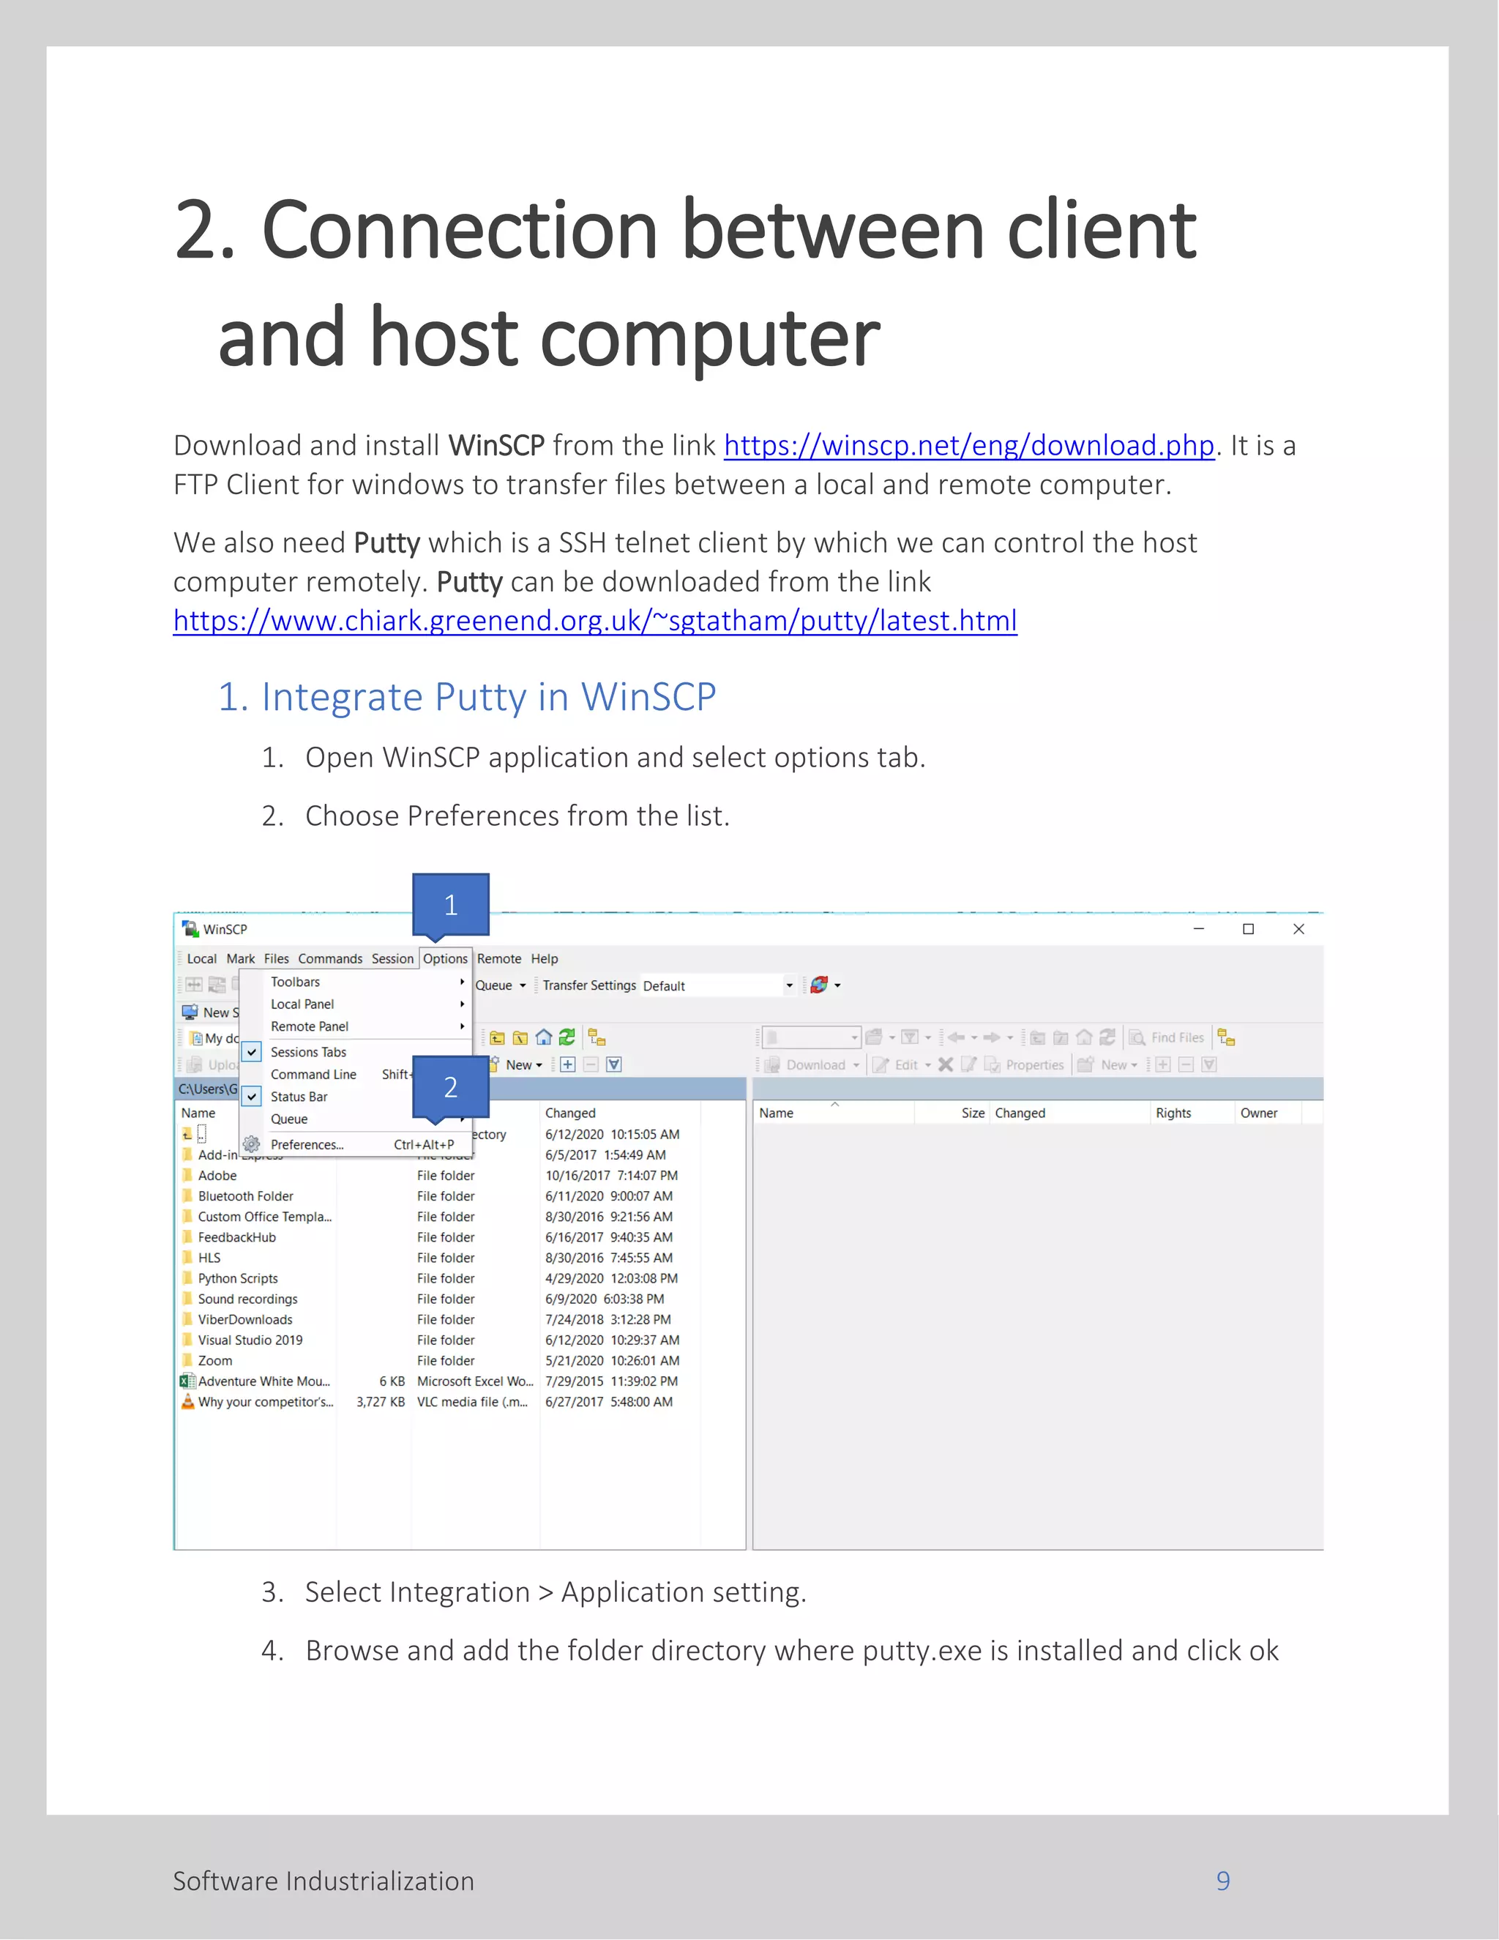Select Preferences... from the Options menu

tap(307, 1145)
